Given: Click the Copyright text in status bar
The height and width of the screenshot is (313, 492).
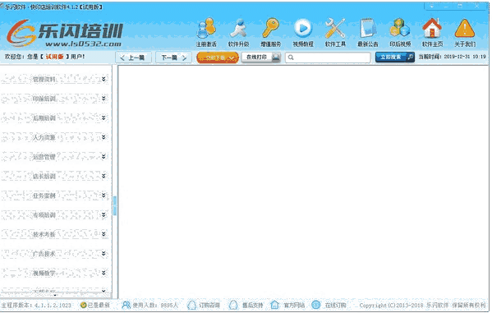Looking at the screenshot, I should click(x=422, y=305).
